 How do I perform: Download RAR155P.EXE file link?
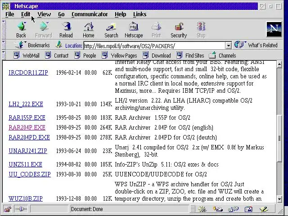(27, 117)
